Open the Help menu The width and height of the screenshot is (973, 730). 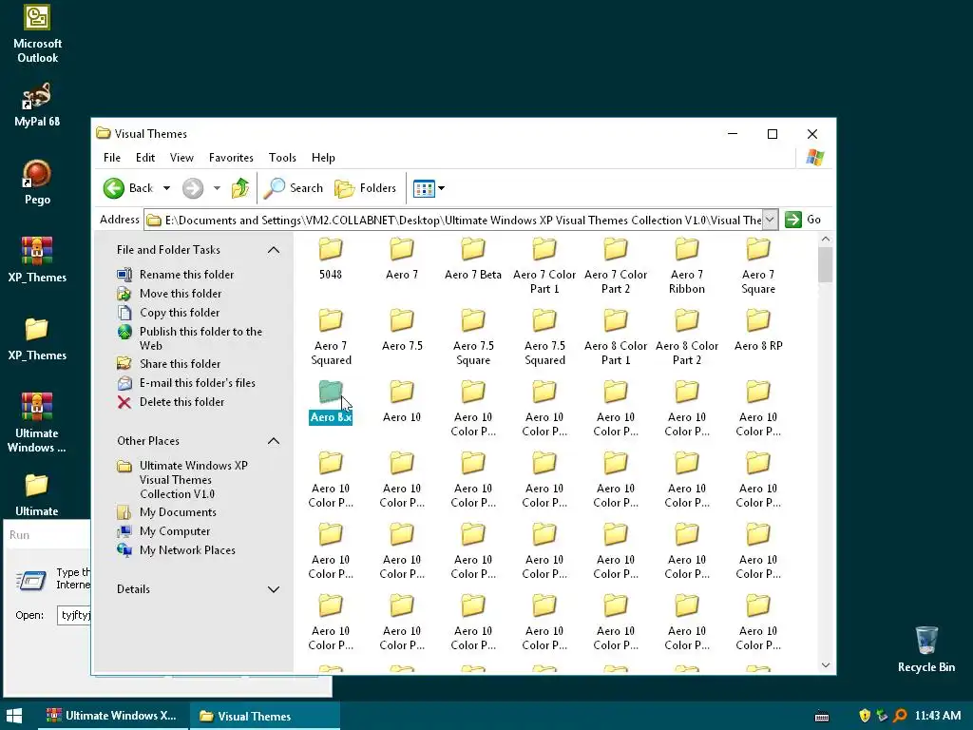click(x=323, y=158)
